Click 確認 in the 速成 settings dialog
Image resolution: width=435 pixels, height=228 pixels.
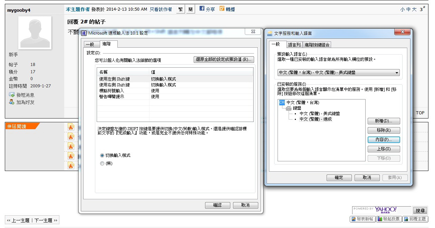[x=217, y=205]
